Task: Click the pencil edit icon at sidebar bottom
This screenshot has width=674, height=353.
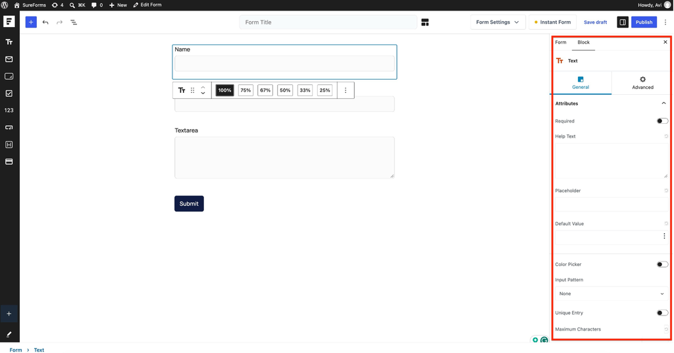Action: pyautogui.click(x=9, y=334)
